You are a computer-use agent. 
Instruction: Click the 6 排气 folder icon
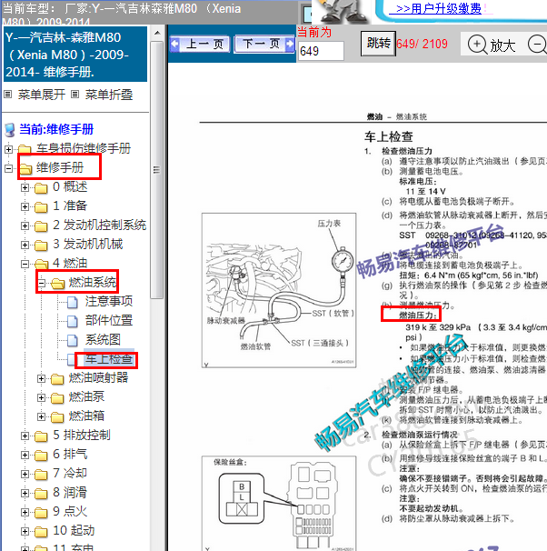[41, 456]
